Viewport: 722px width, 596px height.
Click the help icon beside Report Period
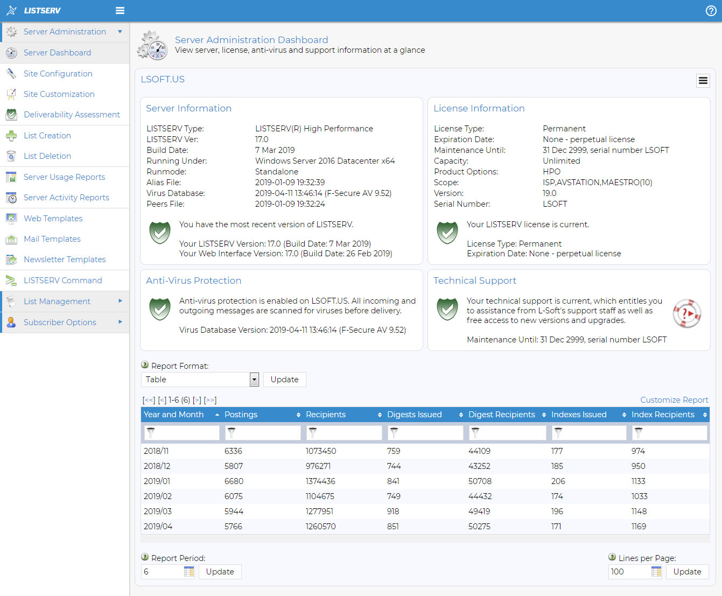point(145,557)
